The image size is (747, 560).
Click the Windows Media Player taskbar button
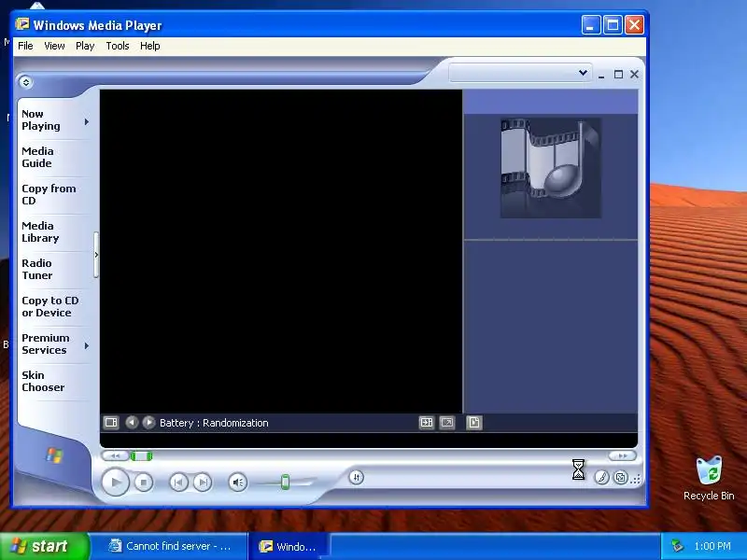pos(289,546)
